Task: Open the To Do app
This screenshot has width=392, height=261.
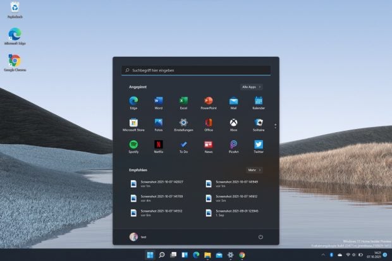Action: point(183,147)
